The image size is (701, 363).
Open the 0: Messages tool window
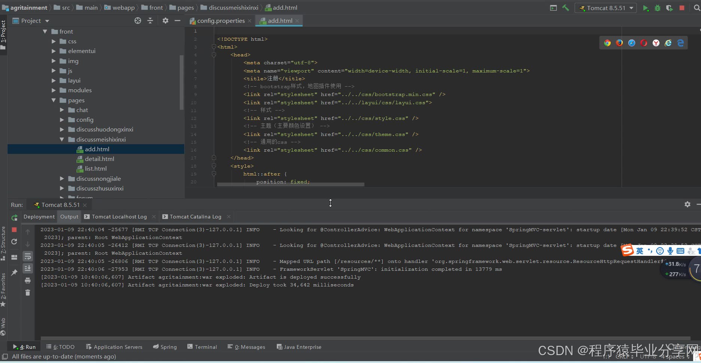click(x=246, y=347)
